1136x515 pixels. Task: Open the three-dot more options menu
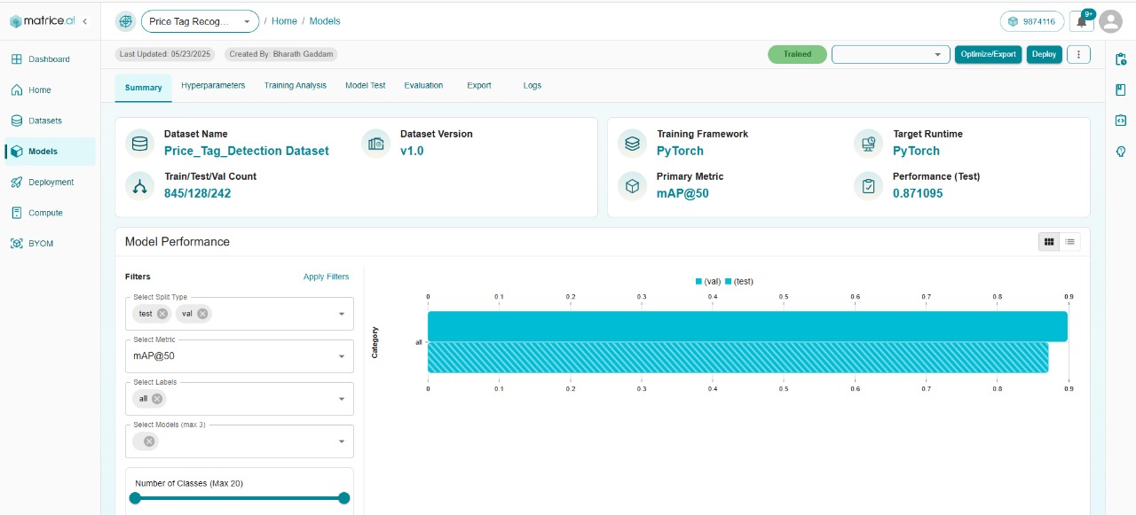pyautogui.click(x=1078, y=54)
